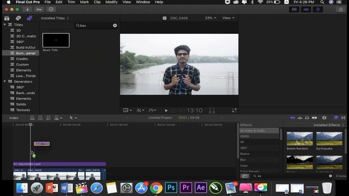
Task: Toggle browser visibility layout button
Action: click(x=294, y=9)
